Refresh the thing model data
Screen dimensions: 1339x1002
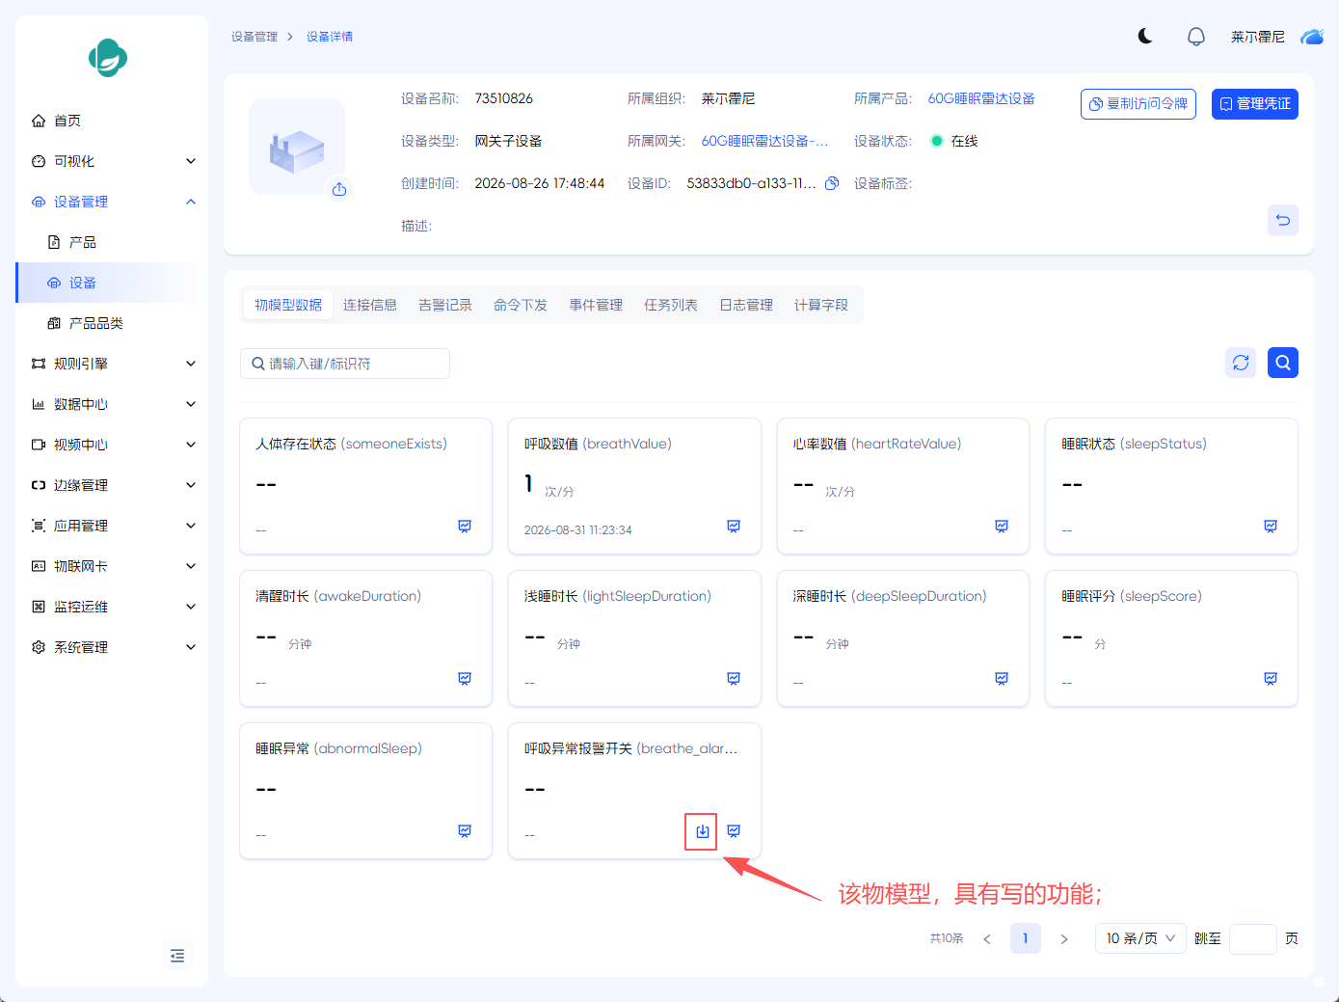click(1241, 363)
